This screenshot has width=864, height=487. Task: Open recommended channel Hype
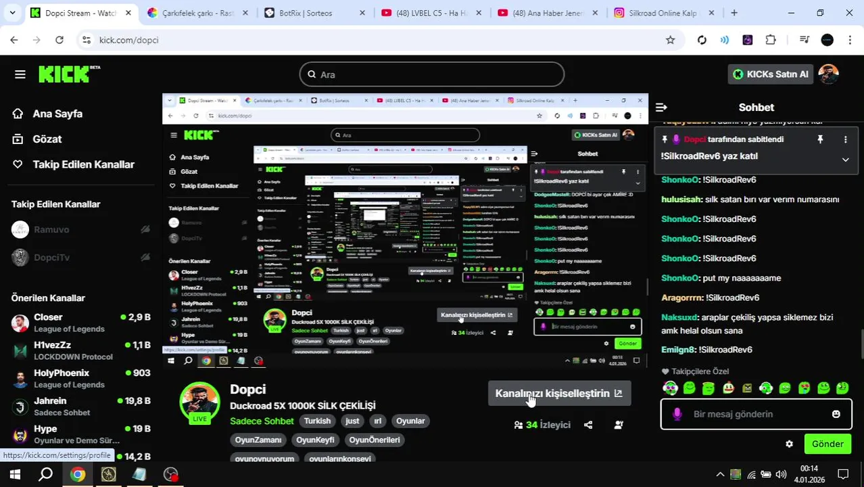[81, 434]
